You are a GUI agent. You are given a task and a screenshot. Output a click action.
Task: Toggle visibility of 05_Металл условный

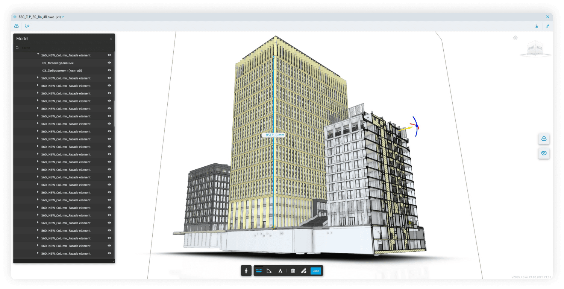(109, 63)
